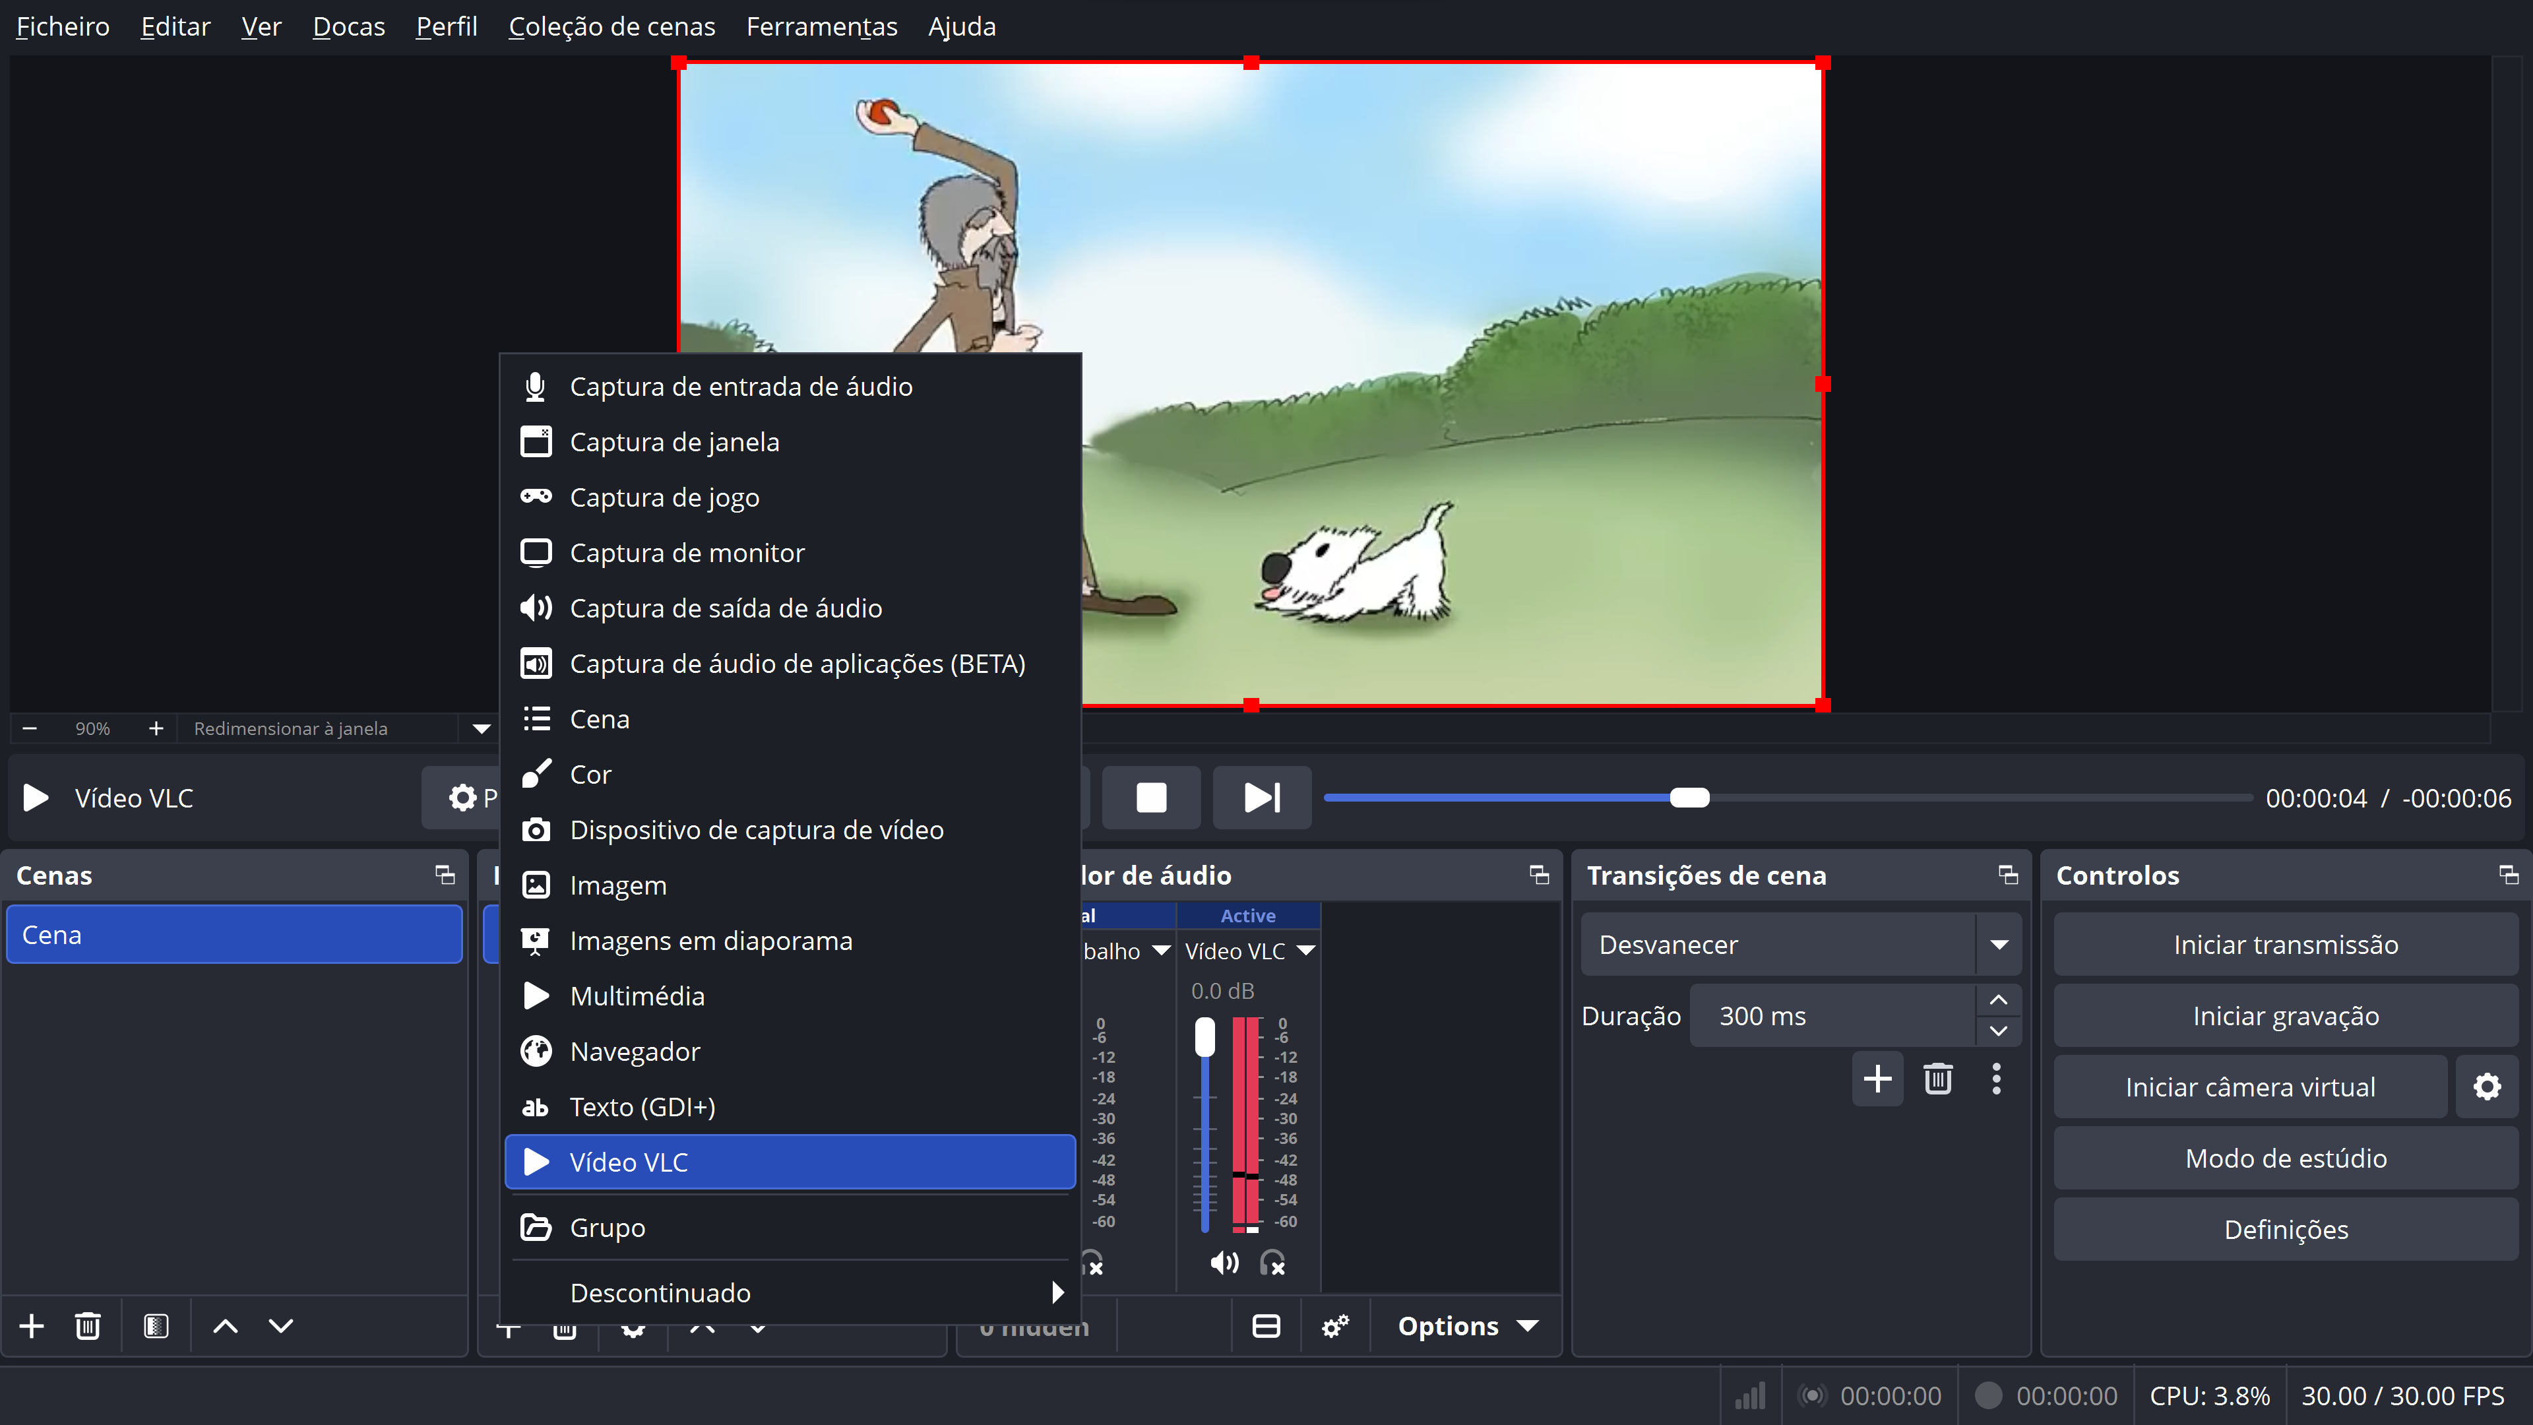The height and width of the screenshot is (1425, 2533).
Task: Open the Ferramentas menu
Action: pos(821,26)
